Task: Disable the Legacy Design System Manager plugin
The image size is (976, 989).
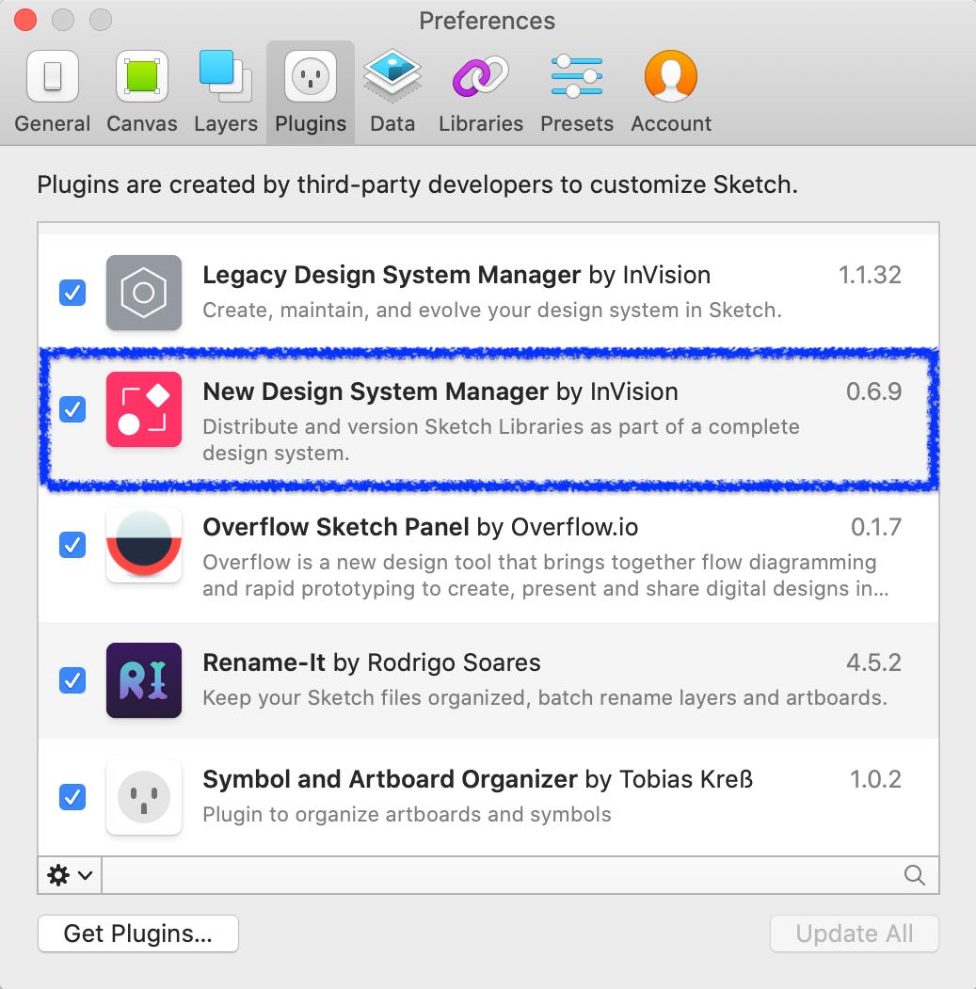Action: [72, 293]
